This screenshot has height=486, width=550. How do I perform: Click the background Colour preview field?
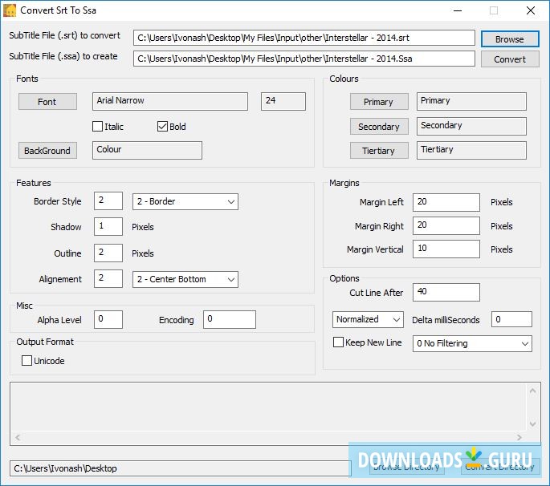pyautogui.click(x=147, y=150)
